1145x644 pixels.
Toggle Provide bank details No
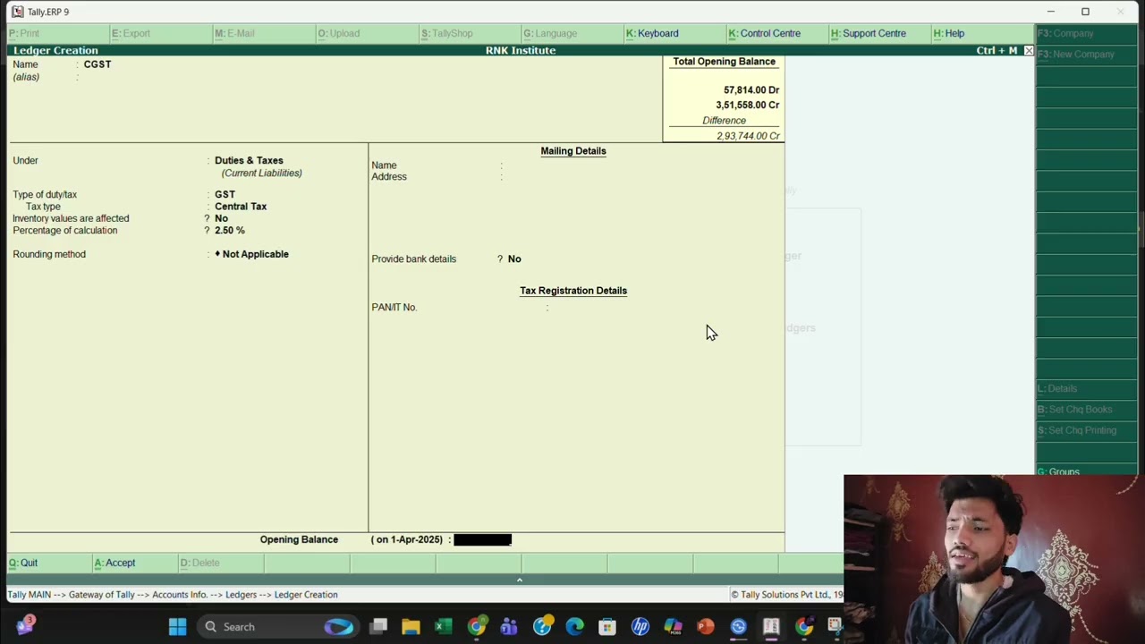(514, 259)
